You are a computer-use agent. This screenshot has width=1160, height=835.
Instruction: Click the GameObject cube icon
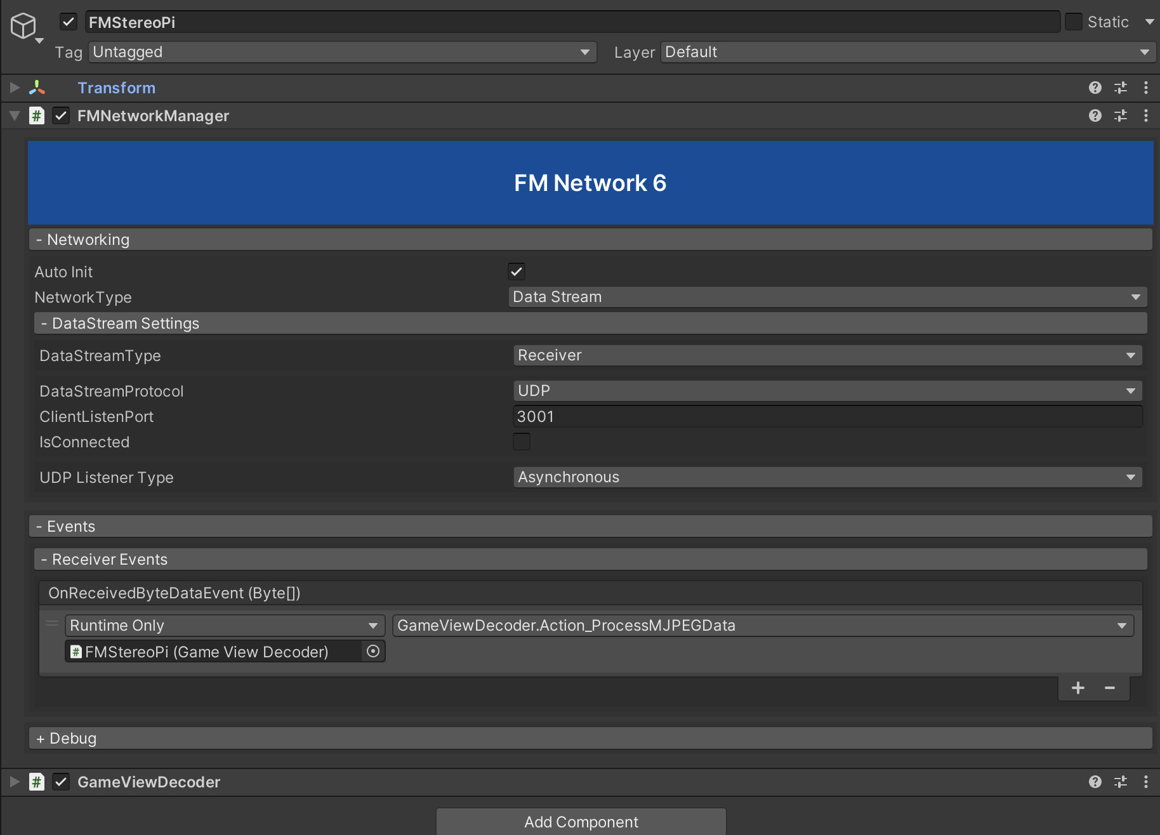tap(23, 26)
